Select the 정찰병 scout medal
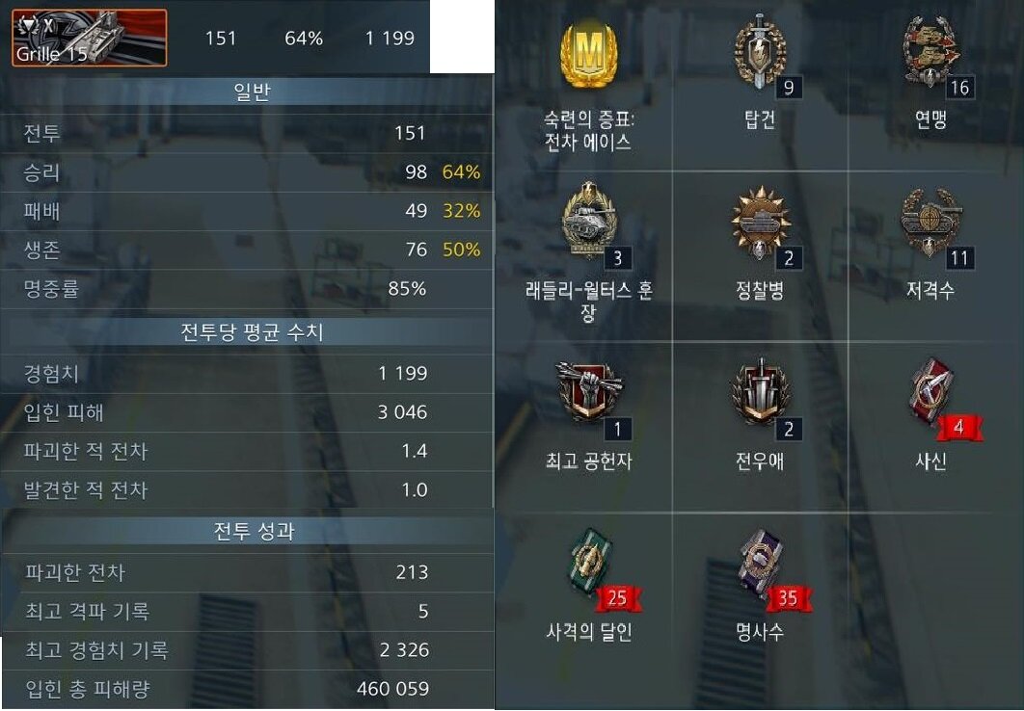This screenshot has width=1024, height=711. [760, 224]
